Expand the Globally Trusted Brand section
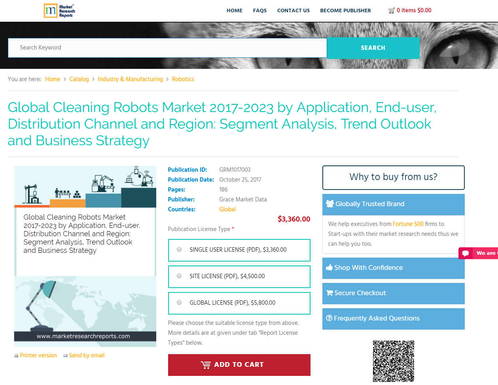The width and height of the screenshot is (498, 385). (x=394, y=204)
